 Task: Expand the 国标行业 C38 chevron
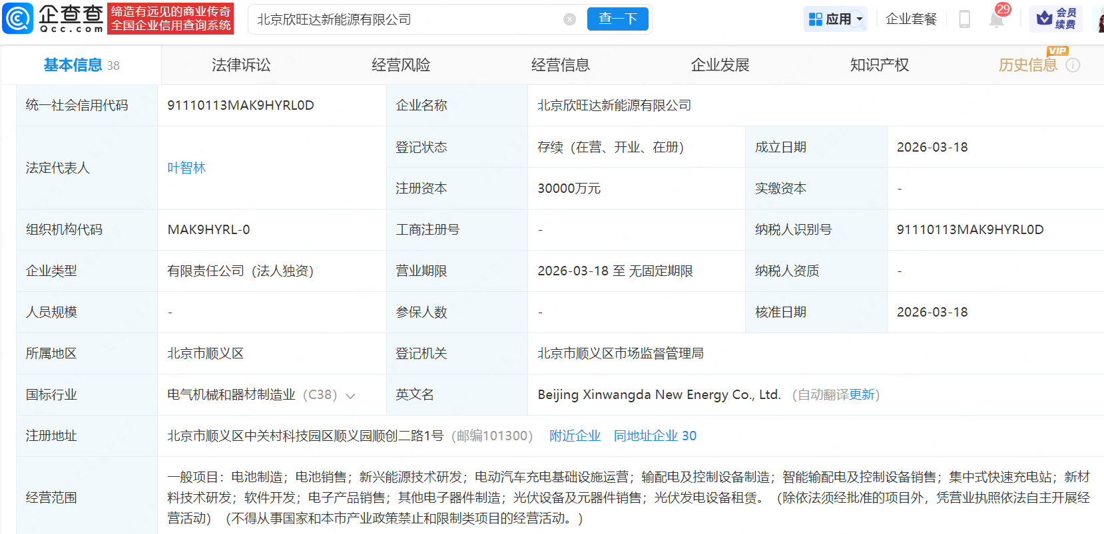pos(350,396)
